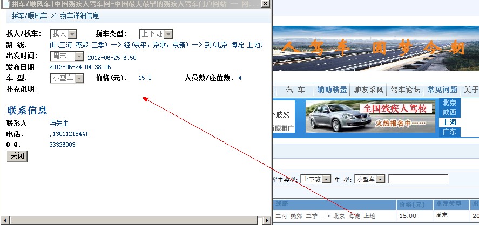Click the 周末 cell in table row

pyautogui.click(x=442, y=215)
